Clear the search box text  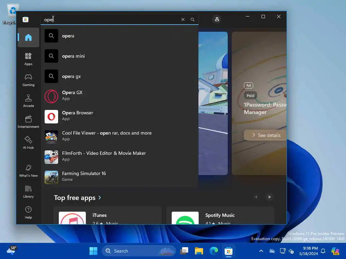click(183, 19)
